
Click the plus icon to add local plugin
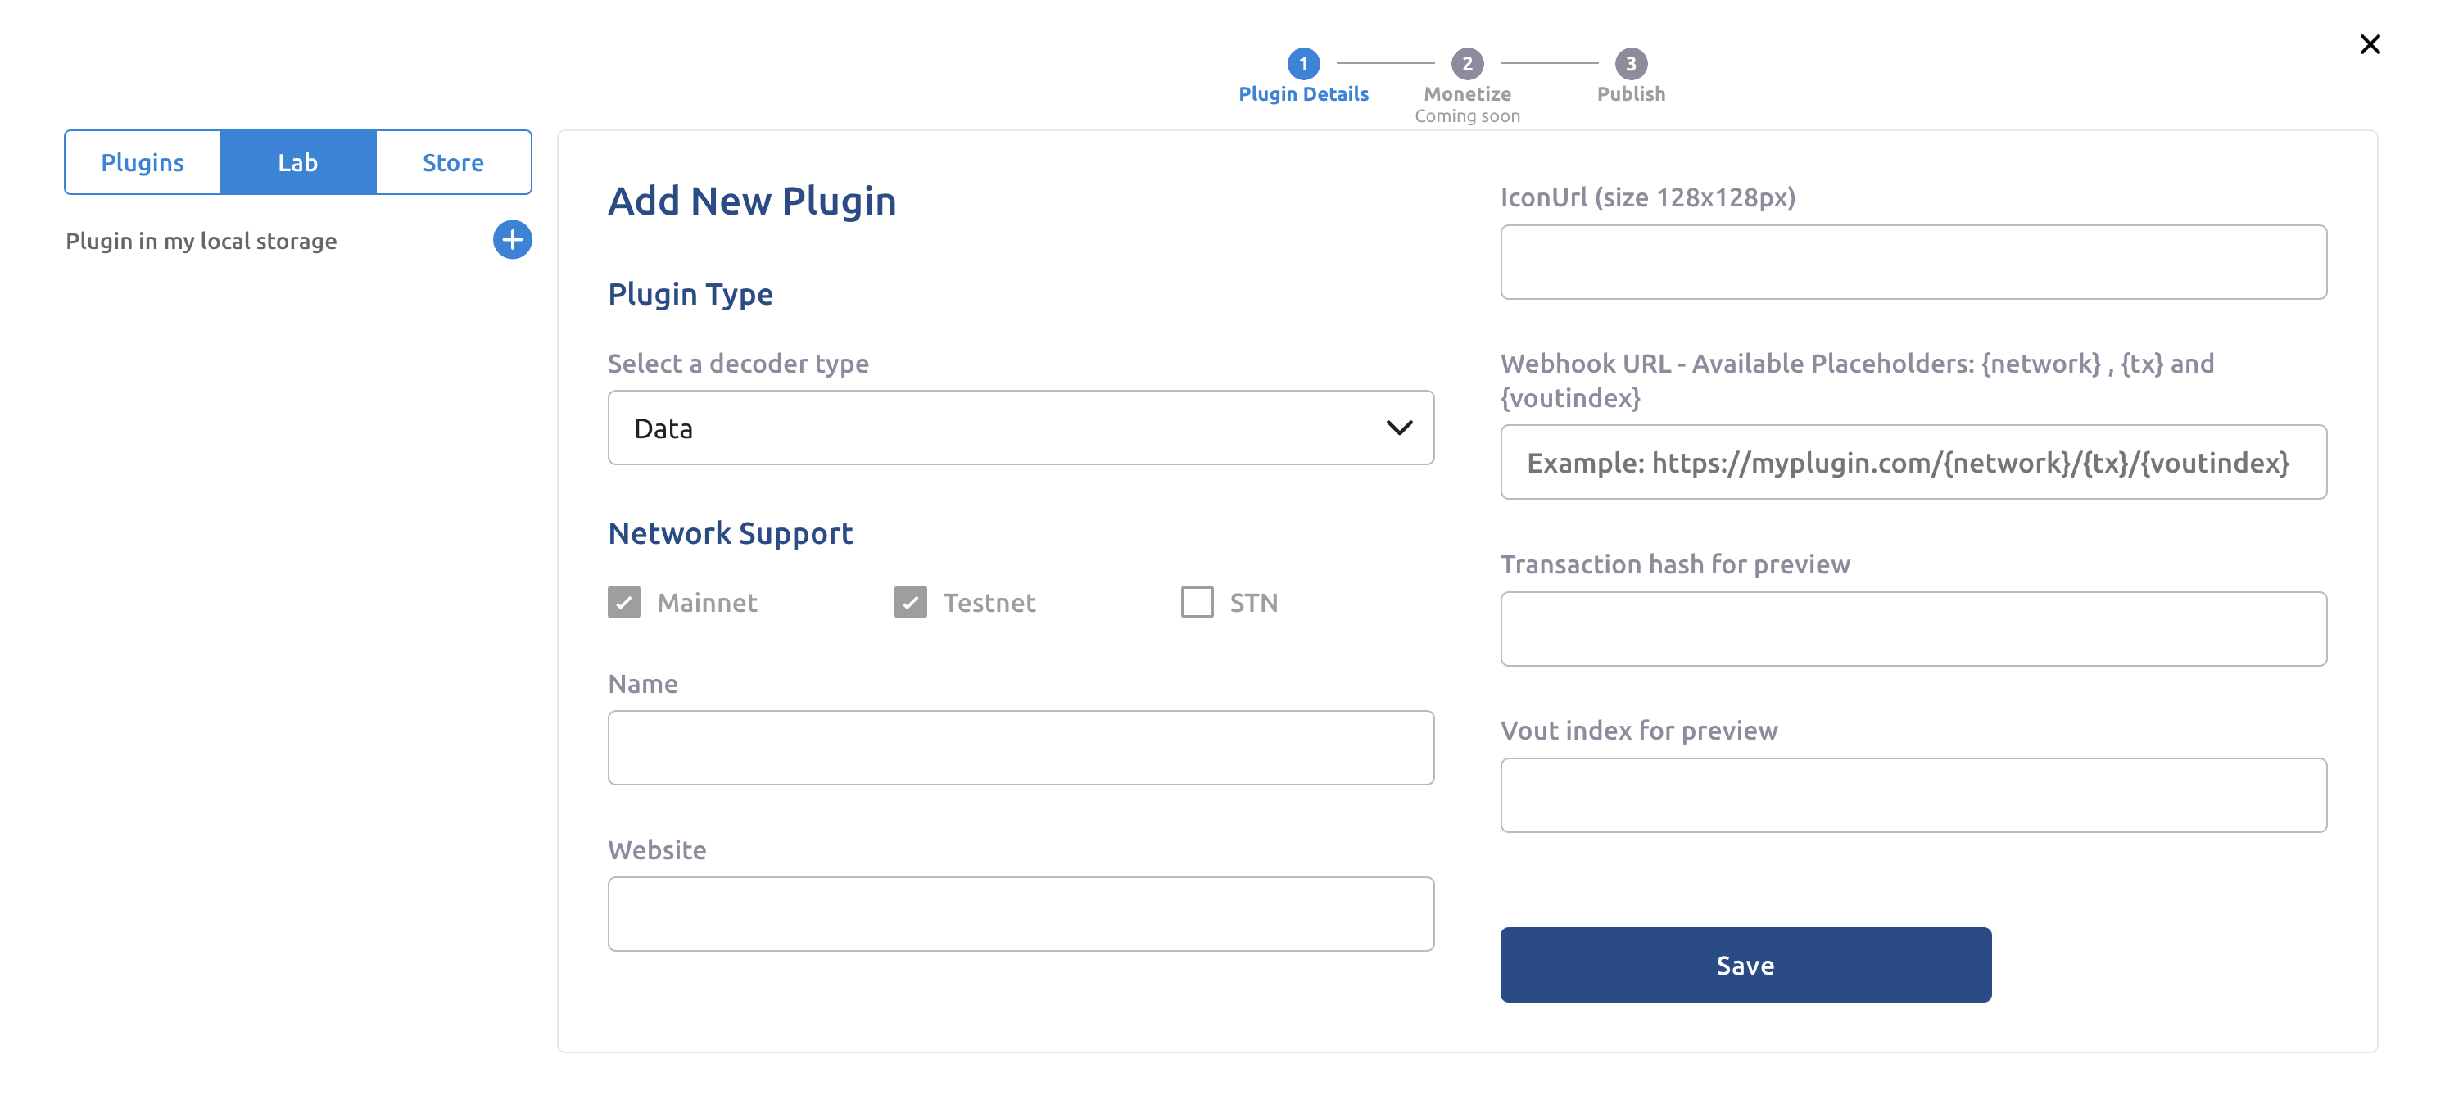tap(512, 240)
